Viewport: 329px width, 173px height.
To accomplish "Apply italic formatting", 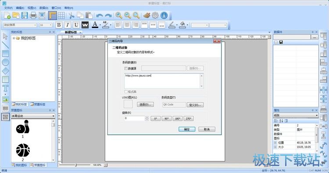I will (x=68, y=25).
